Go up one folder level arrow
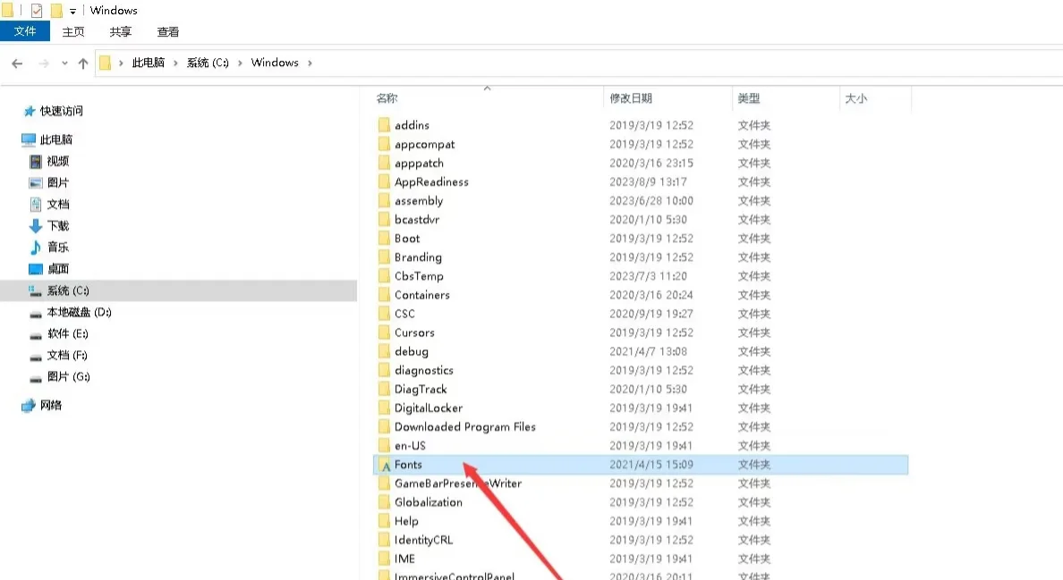The height and width of the screenshot is (580, 1063). (82, 63)
